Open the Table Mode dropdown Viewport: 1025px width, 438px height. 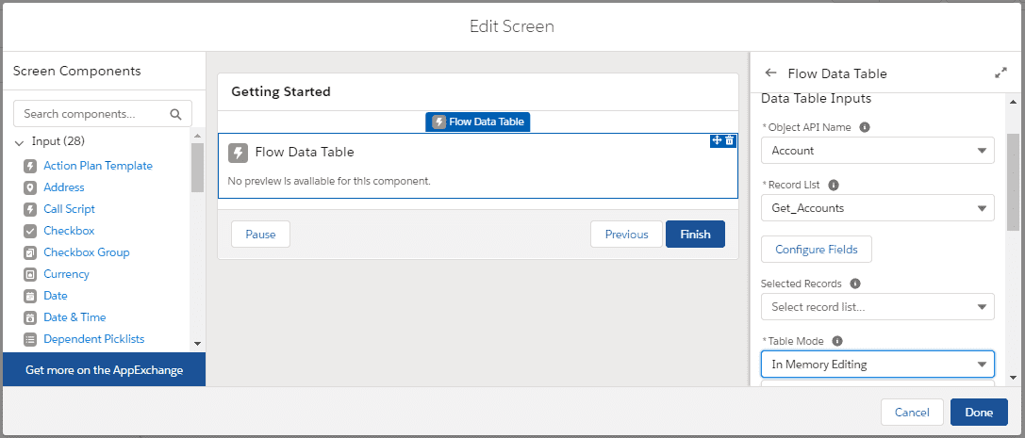(877, 365)
